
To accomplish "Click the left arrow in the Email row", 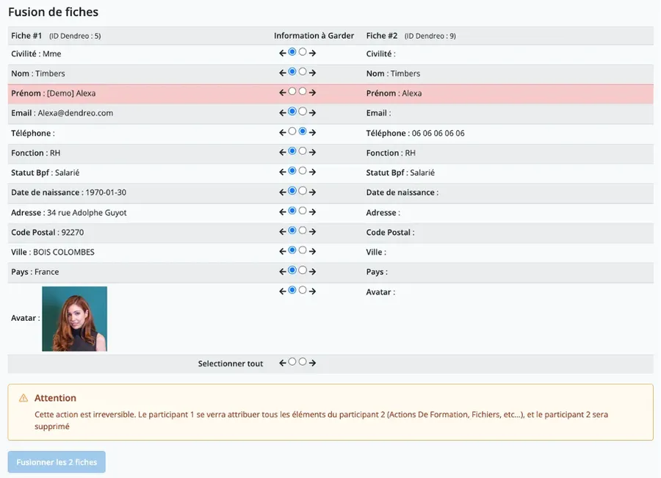I will click(x=283, y=112).
